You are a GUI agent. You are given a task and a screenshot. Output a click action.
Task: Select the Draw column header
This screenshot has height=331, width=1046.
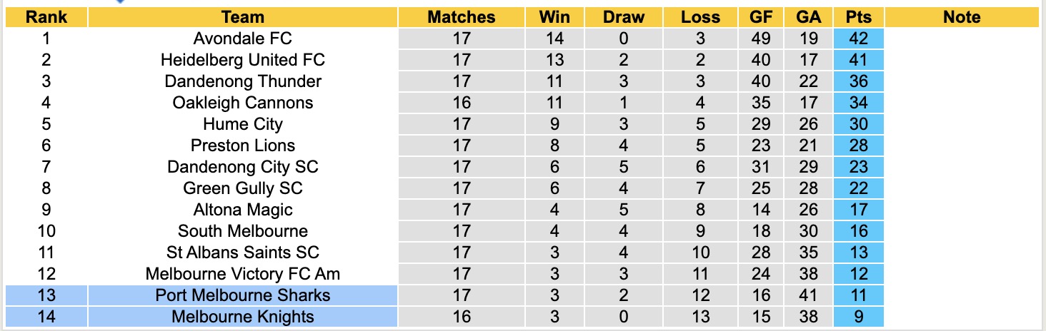pos(623,17)
